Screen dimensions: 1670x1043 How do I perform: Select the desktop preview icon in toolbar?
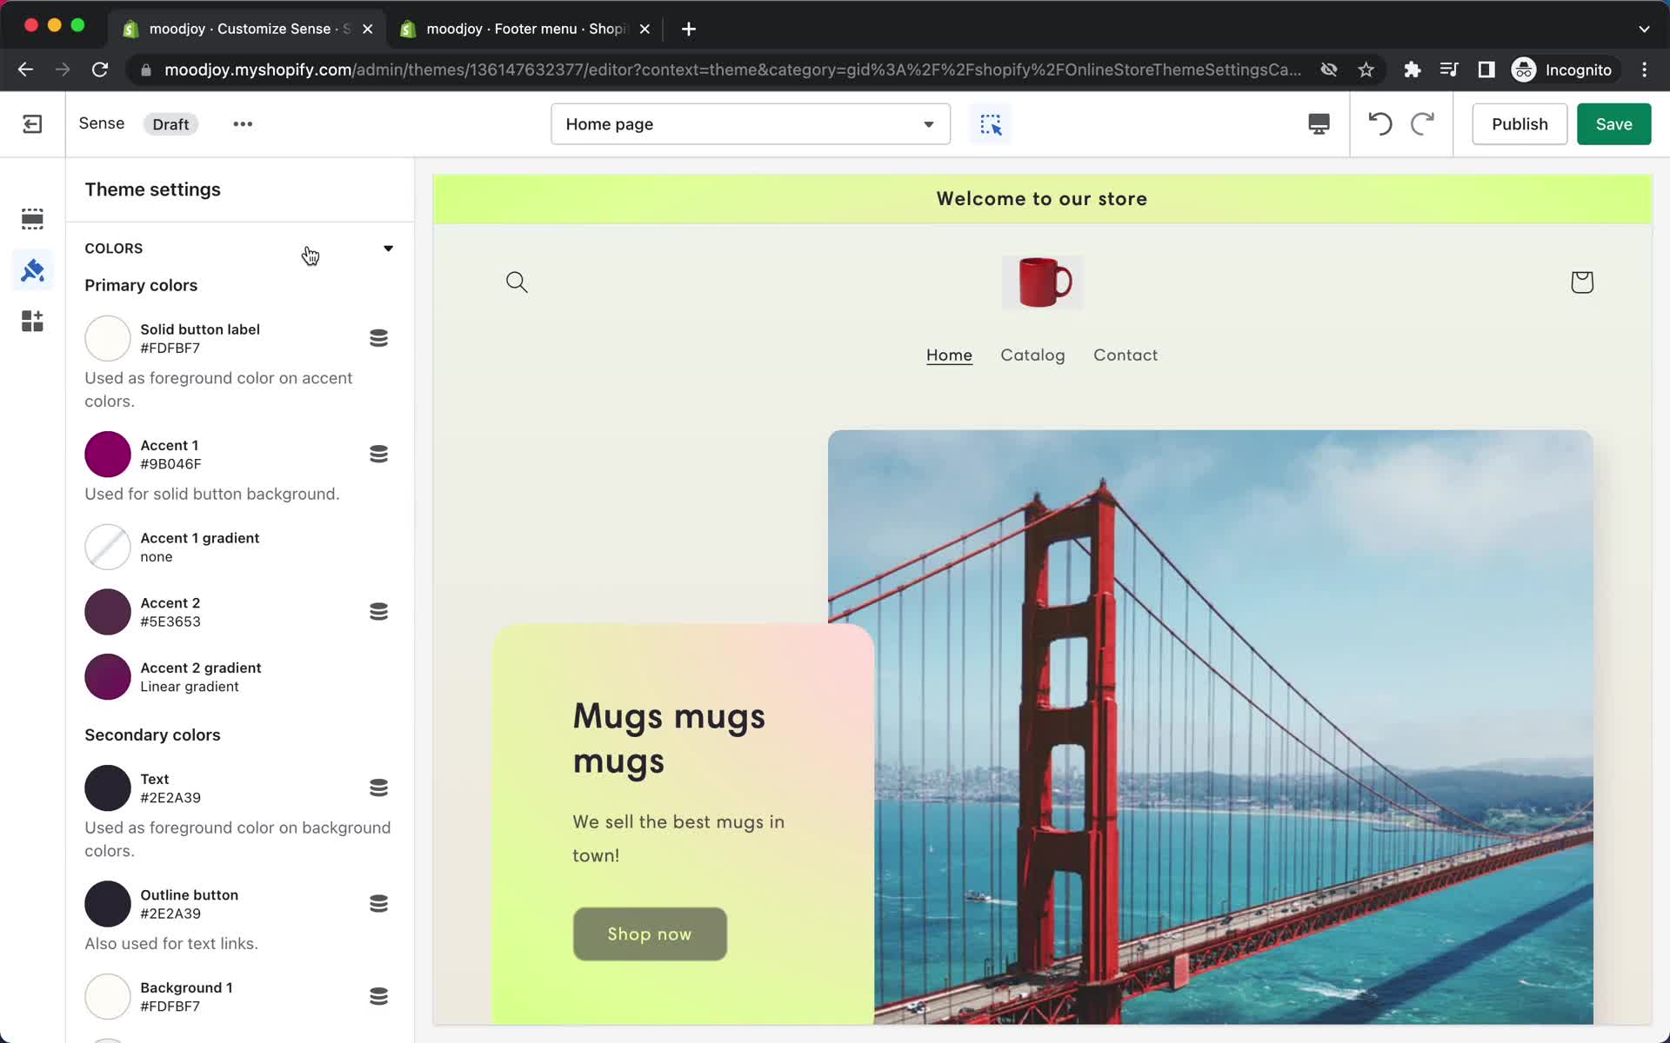(x=1318, y=123)
